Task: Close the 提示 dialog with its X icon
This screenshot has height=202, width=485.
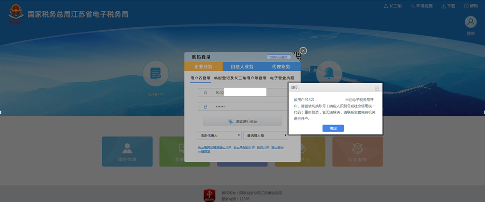Action: [377, 88]
